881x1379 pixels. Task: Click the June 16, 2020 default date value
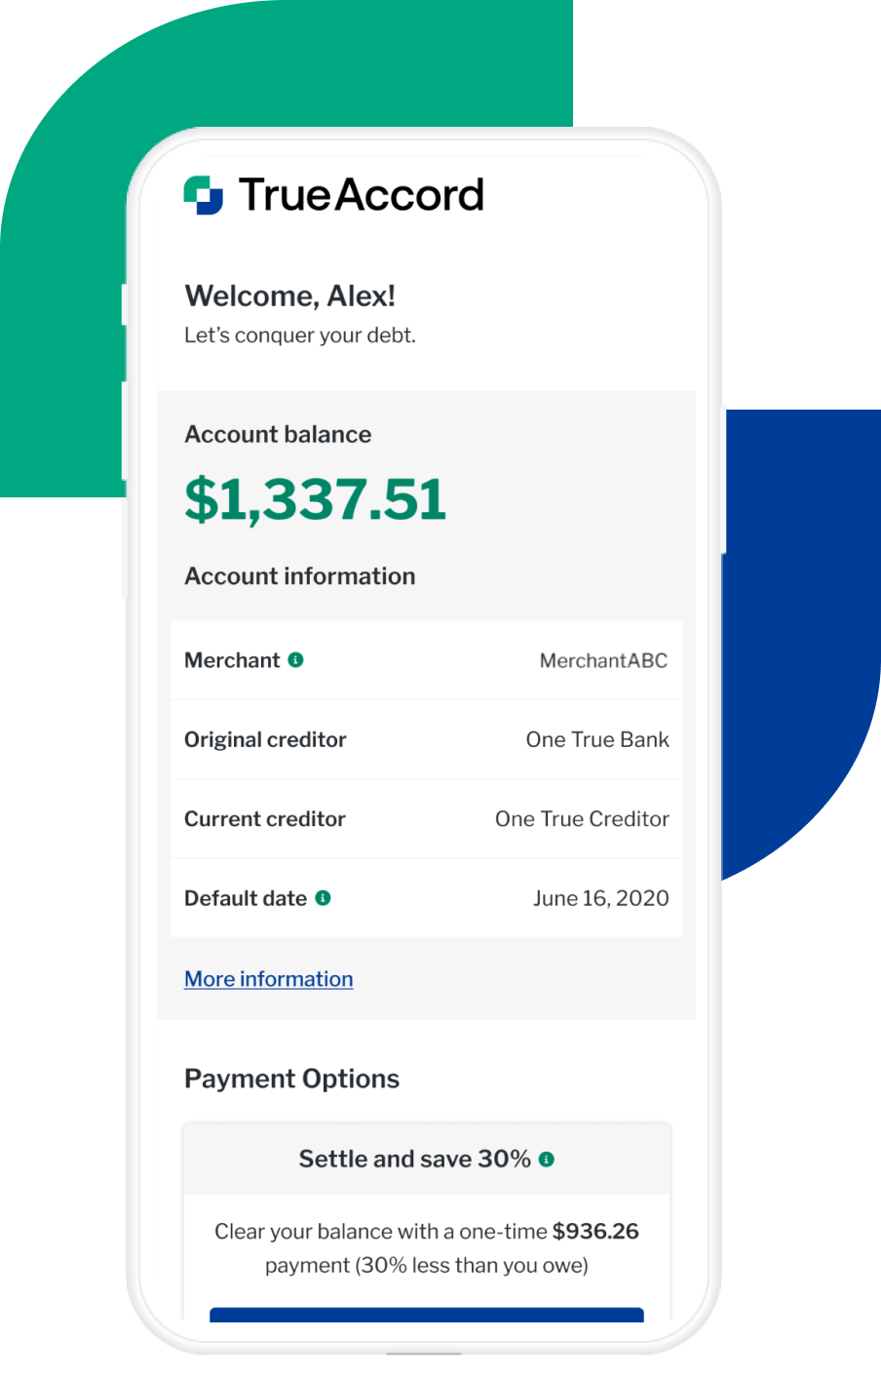601,897
